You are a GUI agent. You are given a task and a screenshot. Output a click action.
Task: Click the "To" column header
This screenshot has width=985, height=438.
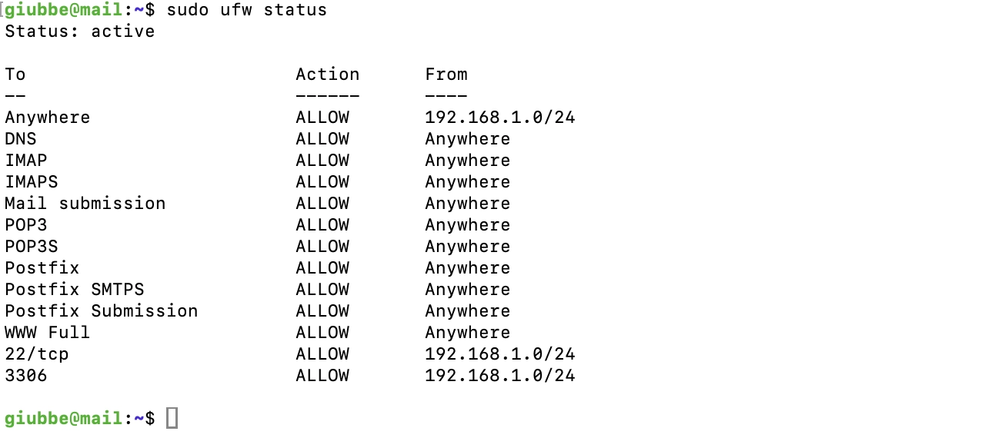coord(15,75)
